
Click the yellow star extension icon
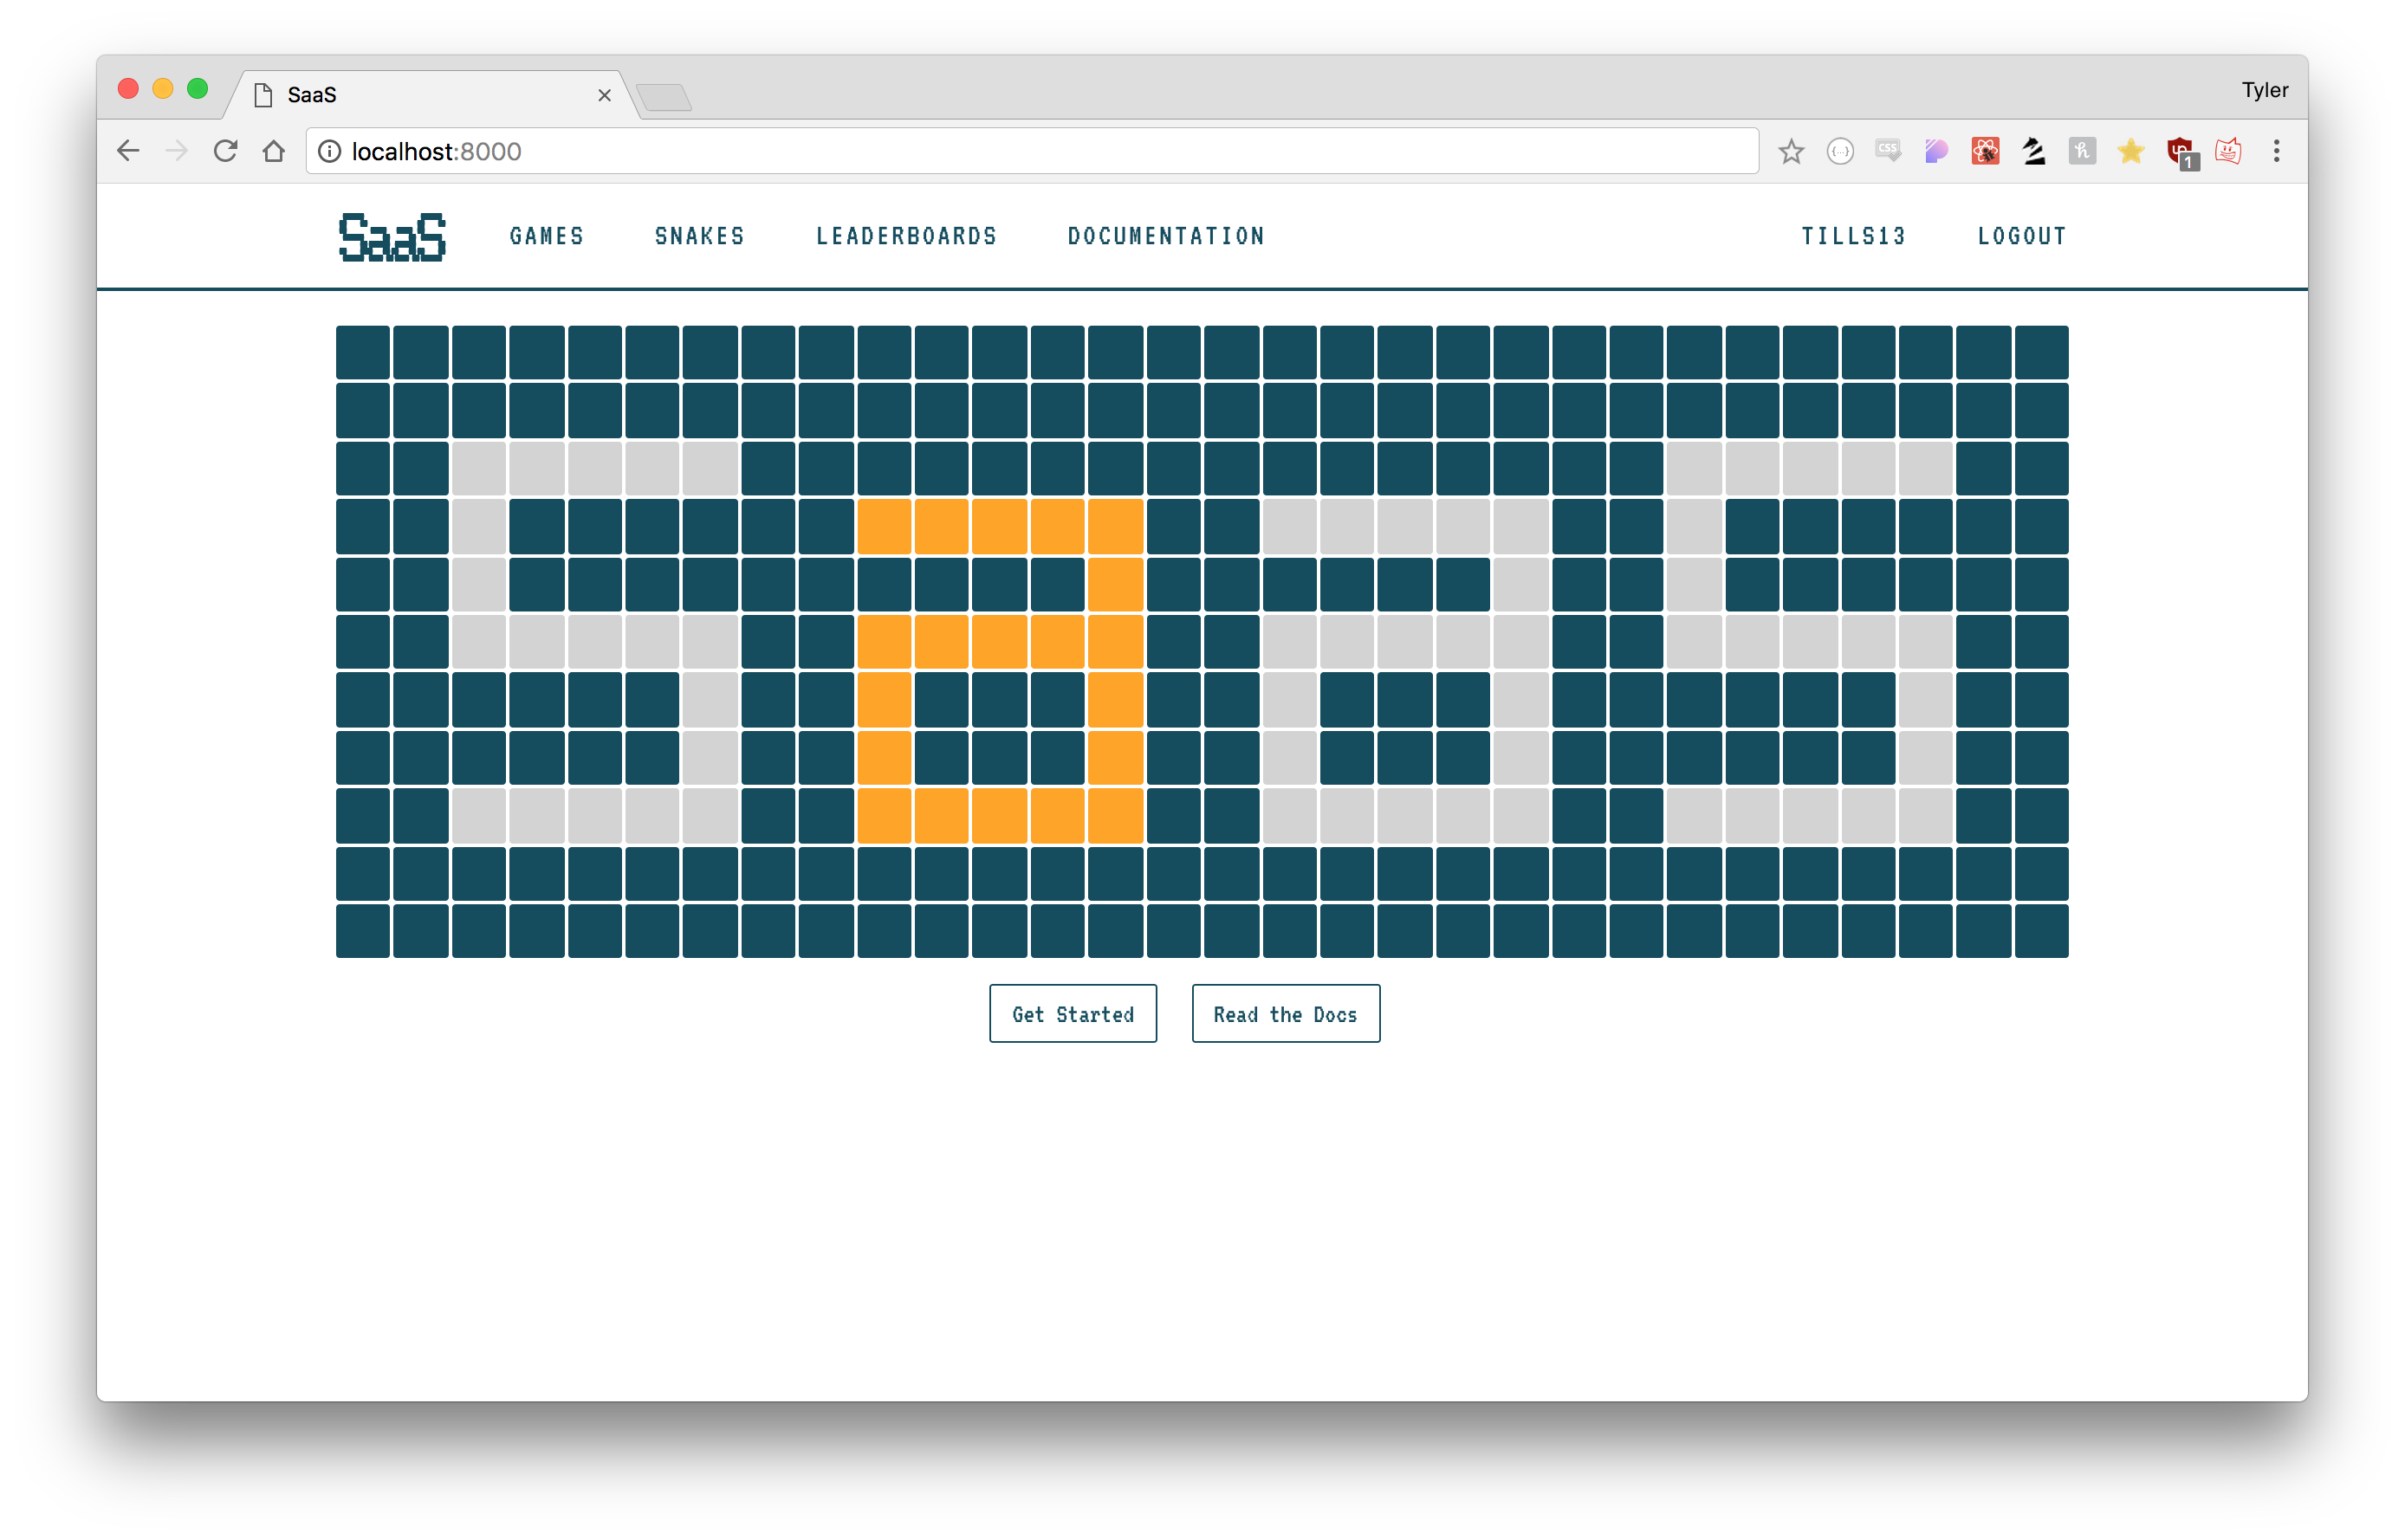pyautogui.click(x=2131, y=151)
